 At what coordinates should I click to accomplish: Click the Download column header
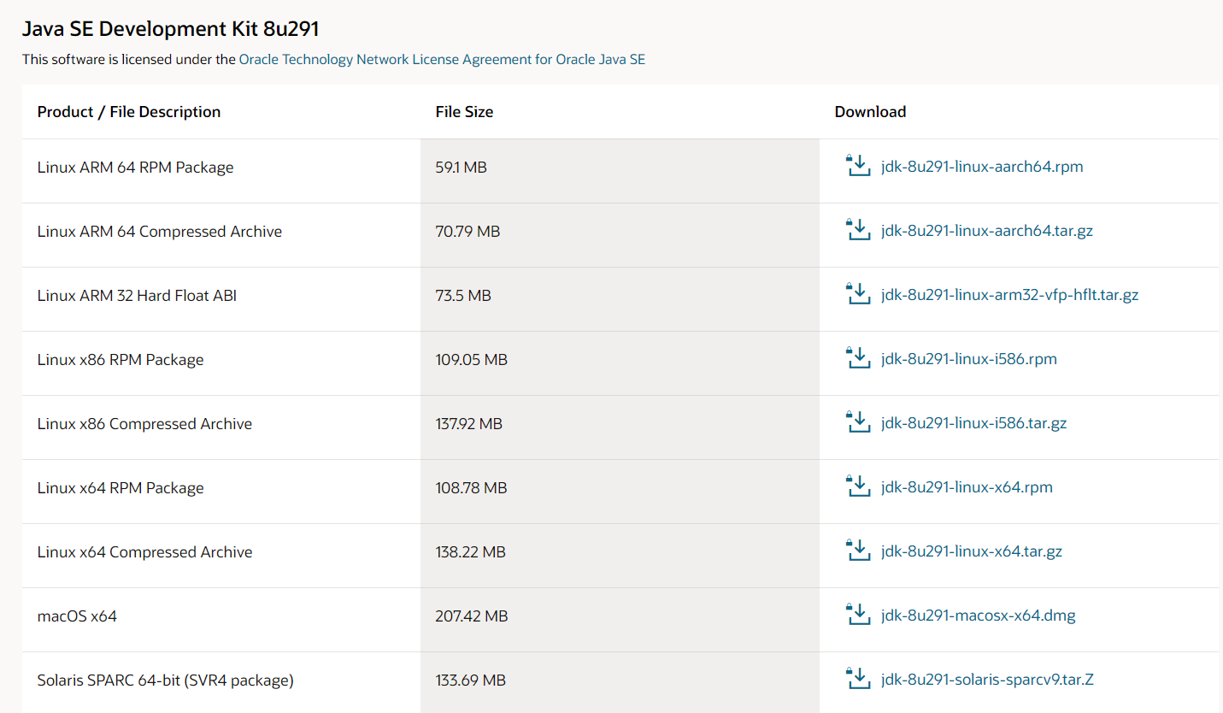click(x=870, y=112)
